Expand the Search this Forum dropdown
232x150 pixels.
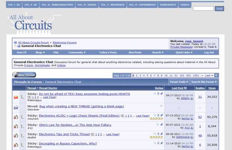point(204,82)
